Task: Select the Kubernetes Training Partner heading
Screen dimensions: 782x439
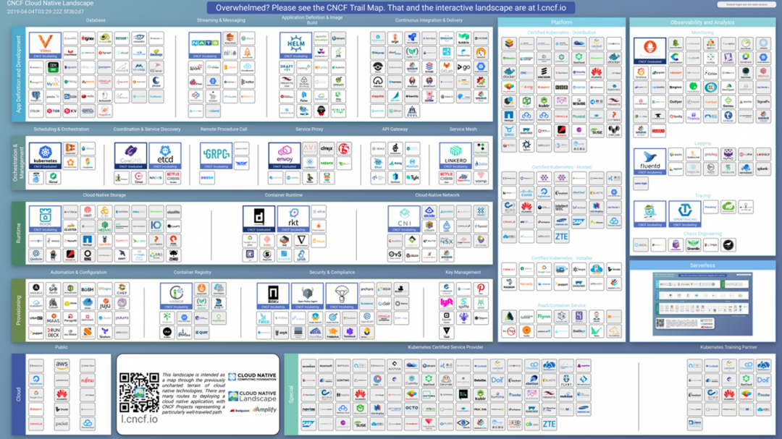Action: [728, 347]
